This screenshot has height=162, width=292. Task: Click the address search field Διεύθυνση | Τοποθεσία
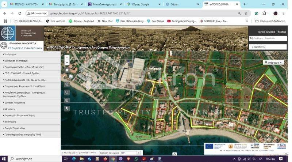click(269, 38)
